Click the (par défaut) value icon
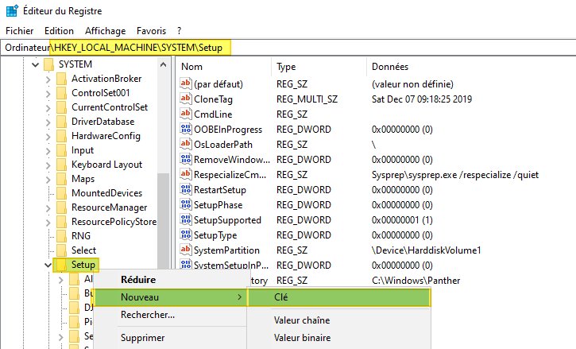The width and height of the screenshot is (576, 349). tap(185, 83)
